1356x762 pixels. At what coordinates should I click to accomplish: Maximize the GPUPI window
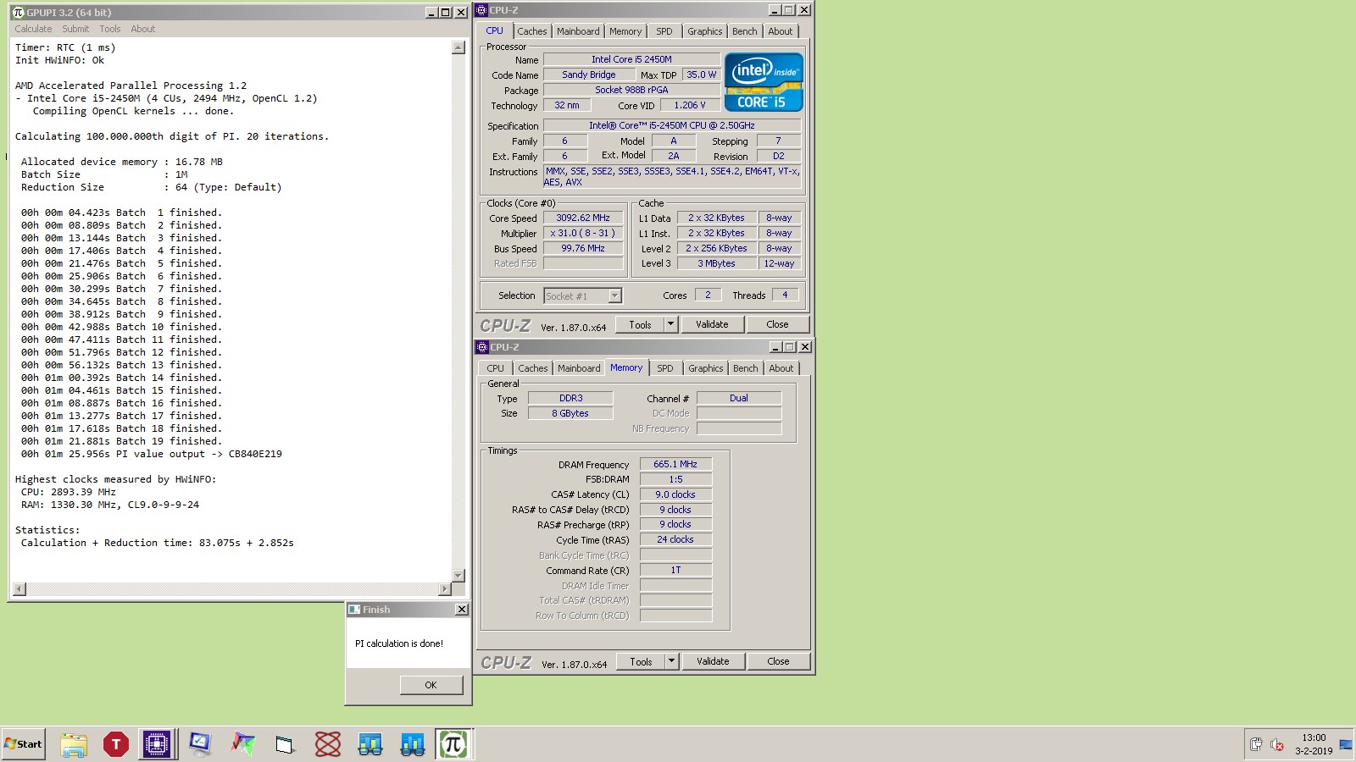click(445, 12)
